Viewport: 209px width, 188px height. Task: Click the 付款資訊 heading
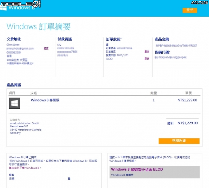65,39
